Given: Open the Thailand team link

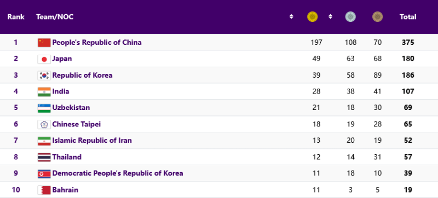Looking at the screenshot, I should tap(67, 157).
